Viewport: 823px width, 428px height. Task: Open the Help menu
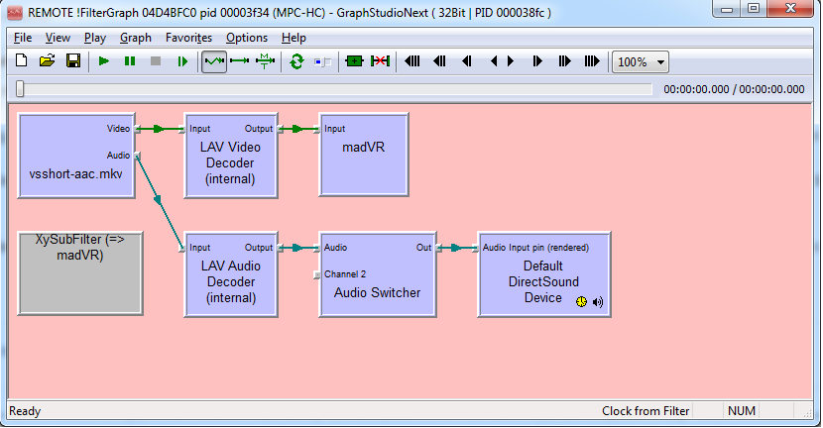coord(294,38)
